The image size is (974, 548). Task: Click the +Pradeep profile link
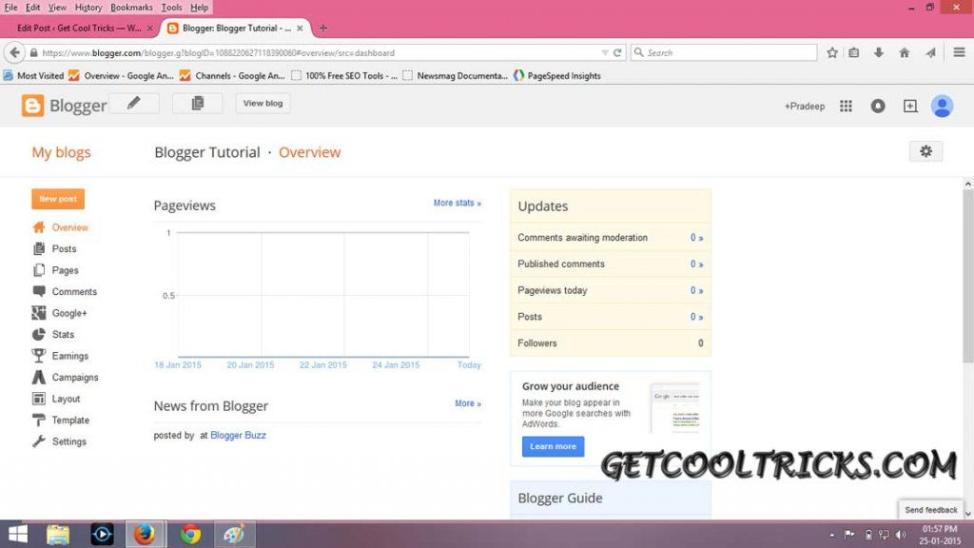click(805, 107)
